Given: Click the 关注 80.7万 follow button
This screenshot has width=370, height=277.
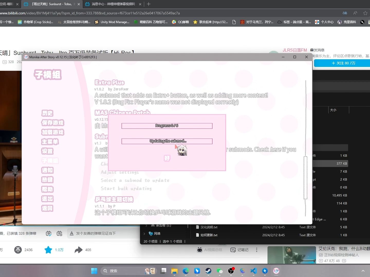Looking at the screenshot, I should click(342, 63).
